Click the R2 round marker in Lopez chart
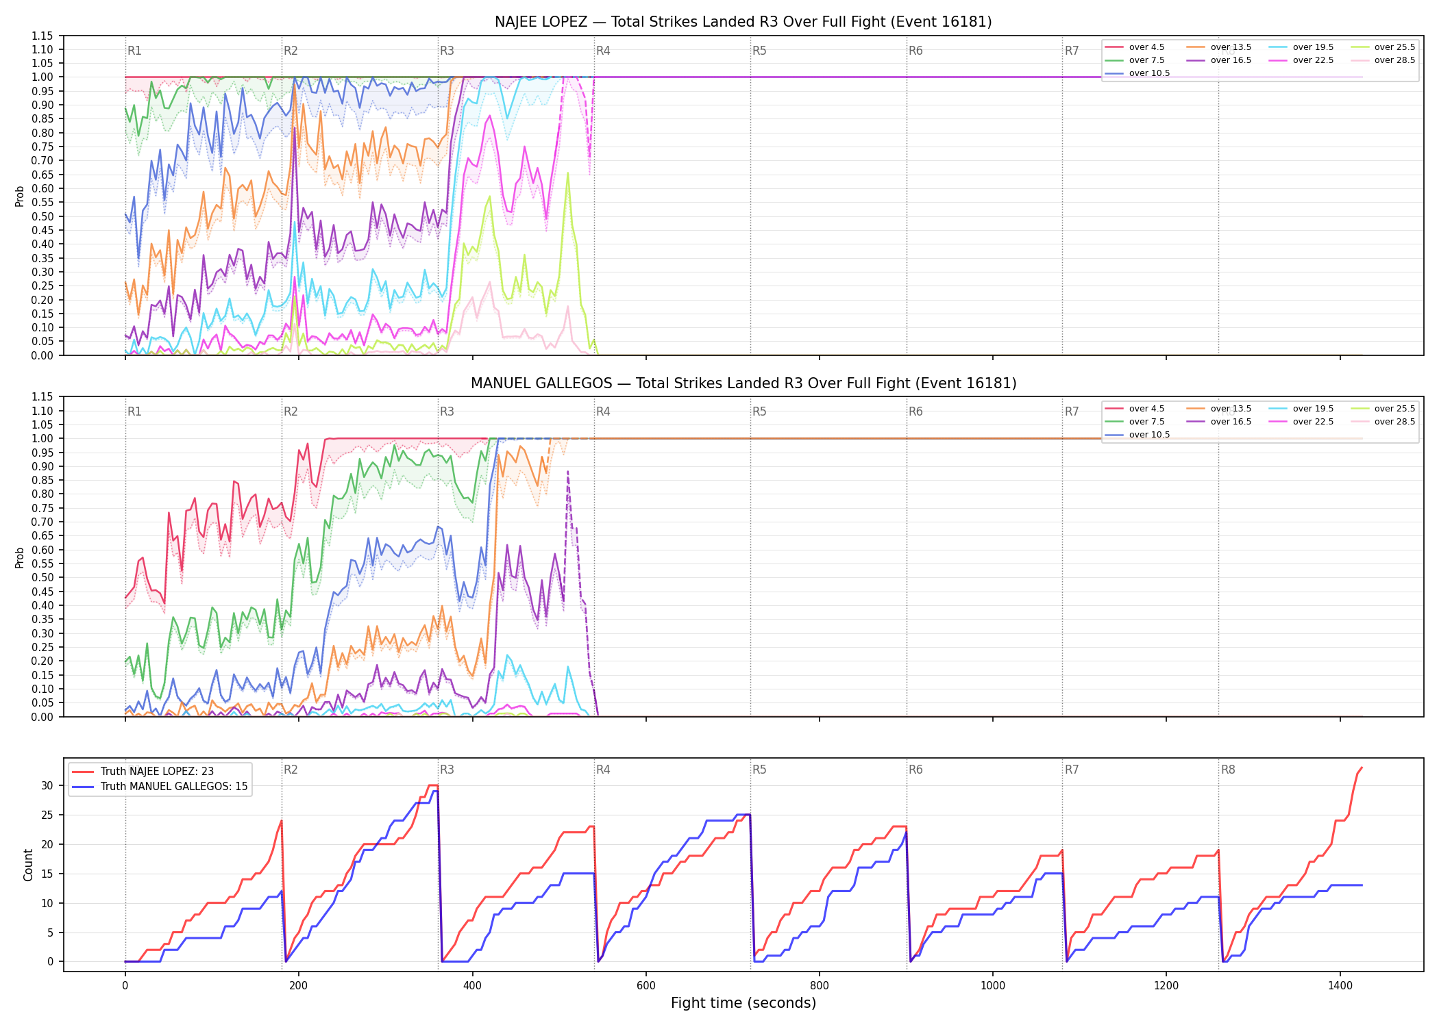1439x1027 pixels. pyautogui.click(x=291, y=51)
